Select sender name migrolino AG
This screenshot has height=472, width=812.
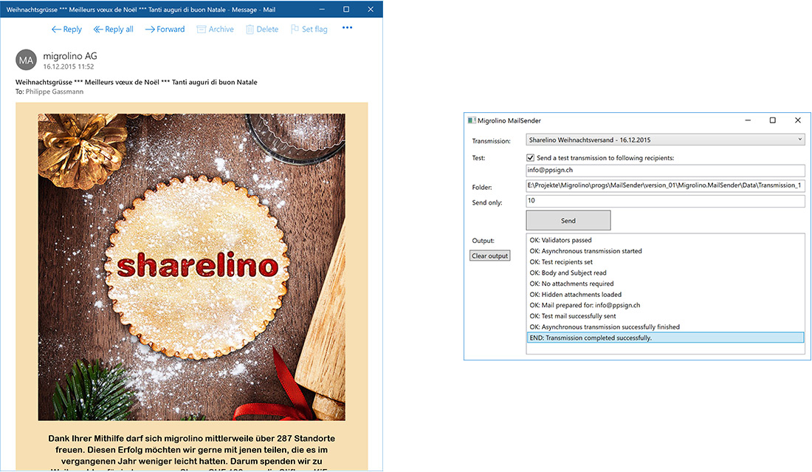pos(70,56)
